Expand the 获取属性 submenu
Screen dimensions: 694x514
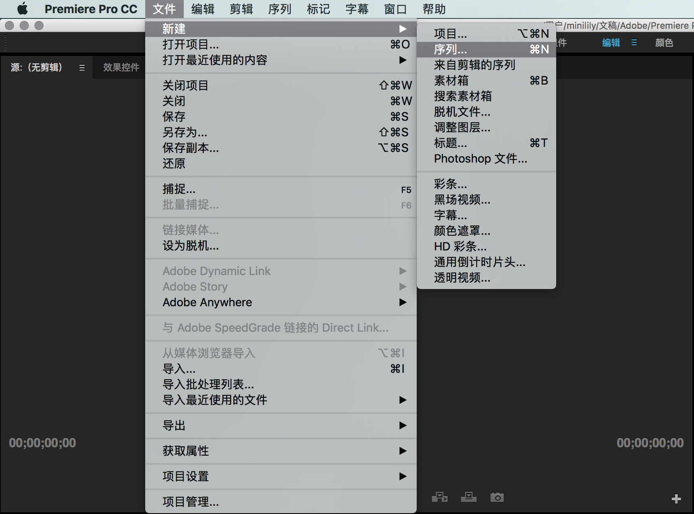[x=281, y=451]
